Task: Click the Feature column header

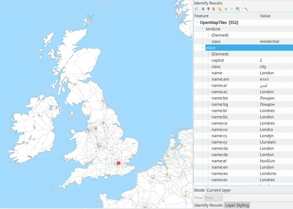Action: coord(226,16)
